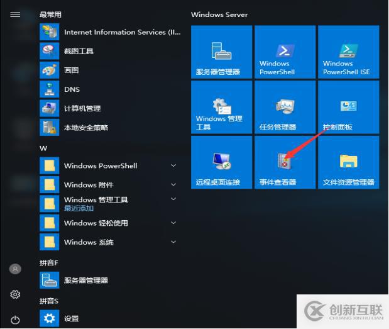389x329 pixels.
Task: Click the user account icon in sidebar
Action: 15,269
